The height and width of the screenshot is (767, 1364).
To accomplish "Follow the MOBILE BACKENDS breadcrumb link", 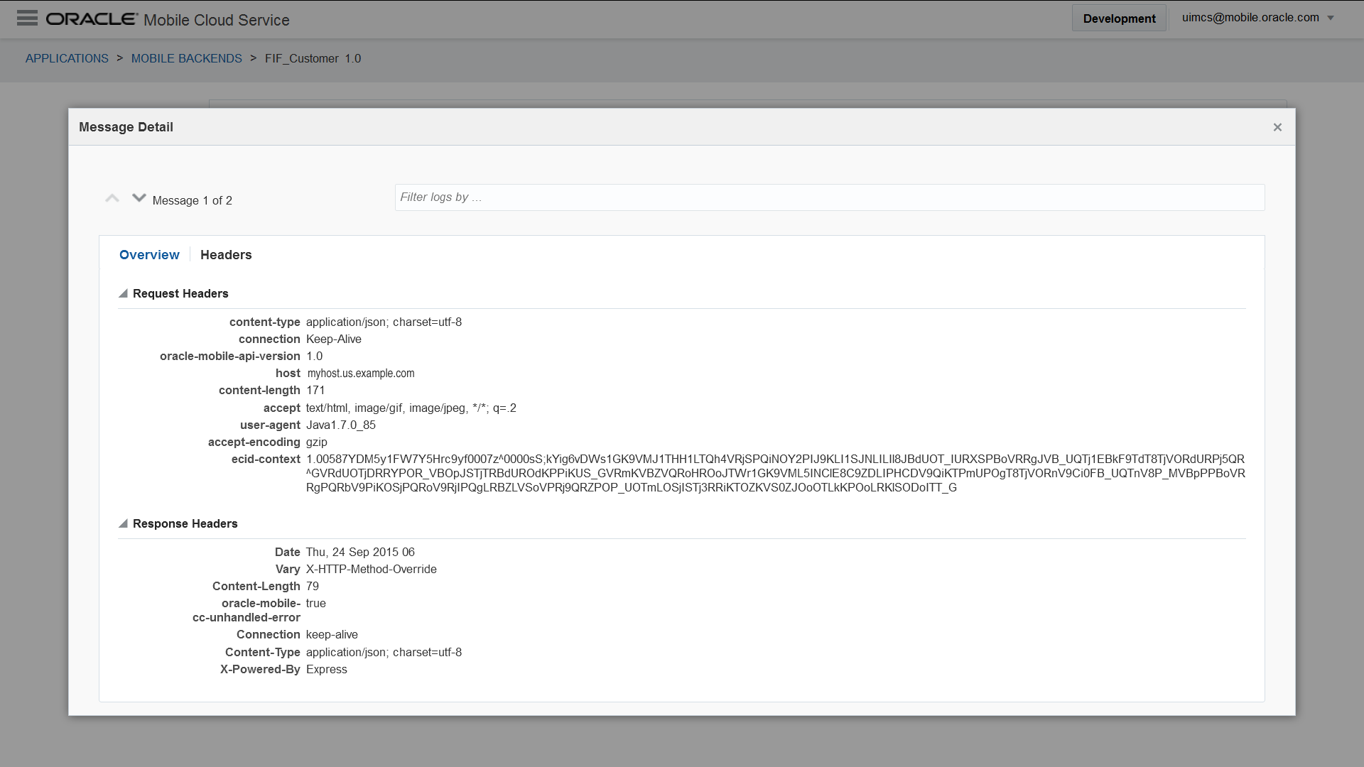I will [x=186, y=58].
